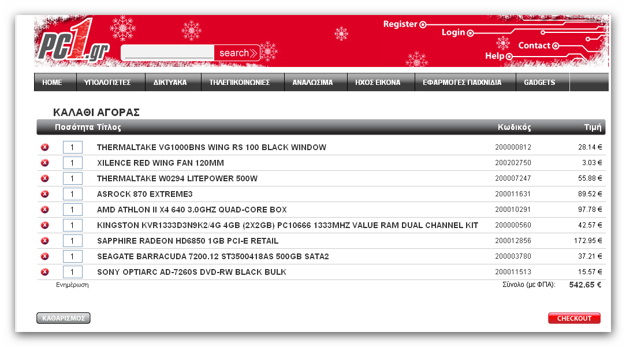Screen dimensions: 626x347
Task: Click the Τίτλος column header
Action: pyautogui.click(x=109, y=128)
